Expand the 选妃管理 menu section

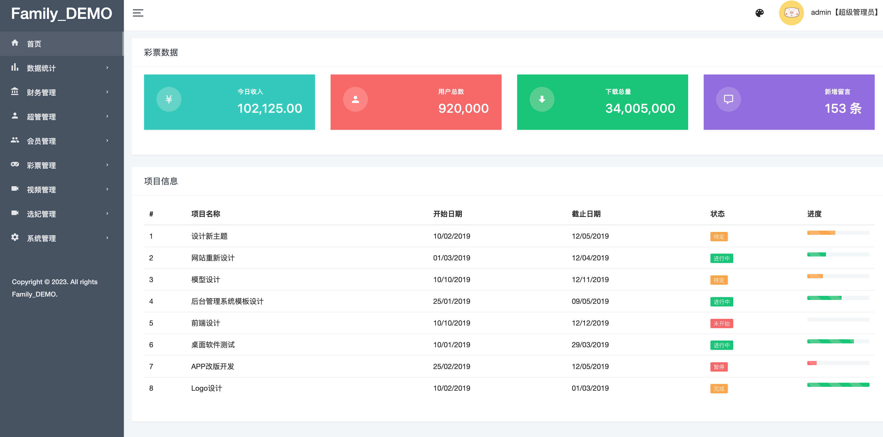click(x=41, y=214)
